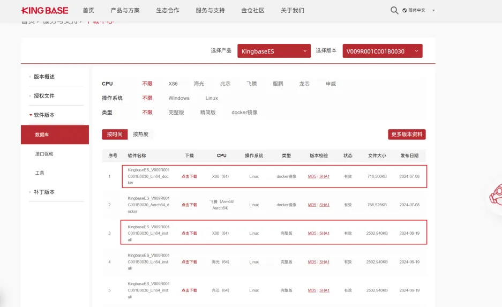The height and width of the screenshot is (307, 502).
Task: Click the 软件名称 column header
Action: tap(137, 155)
